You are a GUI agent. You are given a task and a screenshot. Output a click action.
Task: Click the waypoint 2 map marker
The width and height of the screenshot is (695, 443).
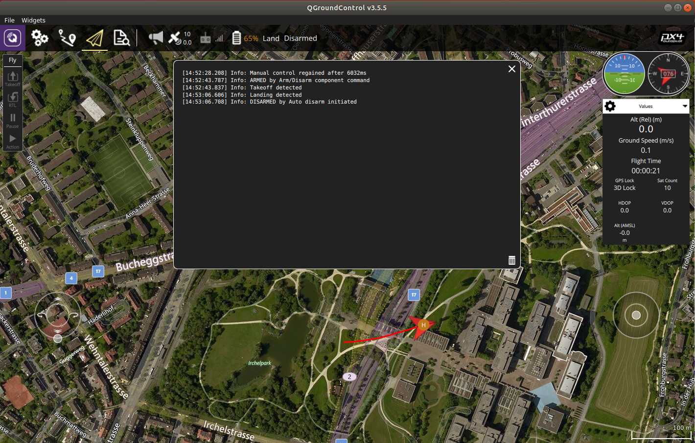[x=349, y=377]
